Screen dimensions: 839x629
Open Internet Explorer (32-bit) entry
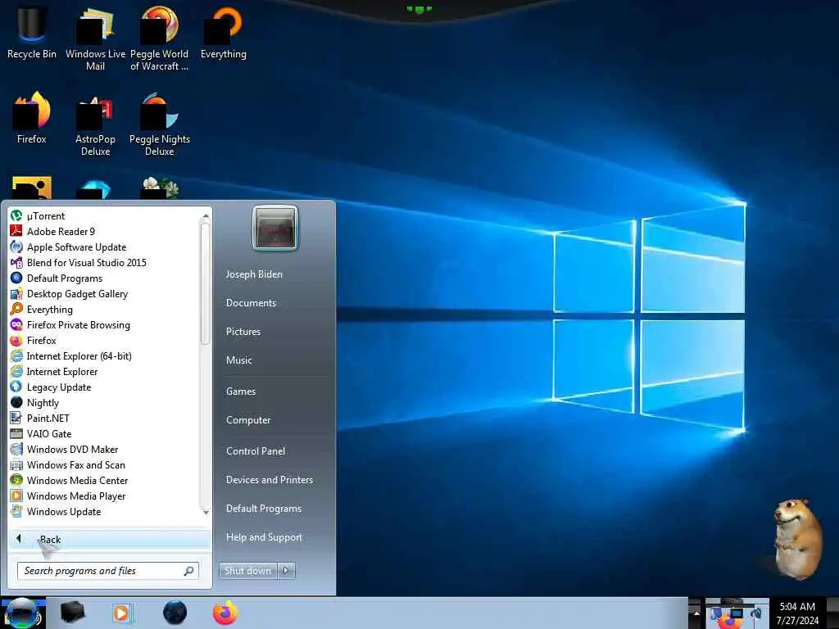tap(62, 372)
